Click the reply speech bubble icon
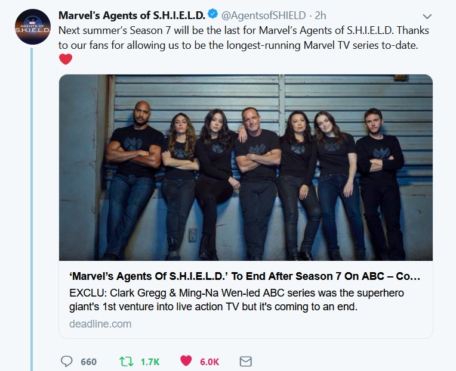The height and width of the screenshot is (371, 456). point(67,361)
